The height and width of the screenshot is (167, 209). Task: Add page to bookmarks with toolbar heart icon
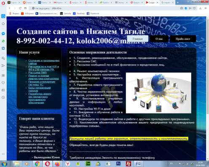click(194, 8)
